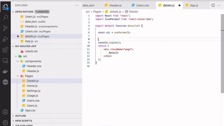Open Users.js in open editors list
Screen dimensions: 224x126
[47, 16]
